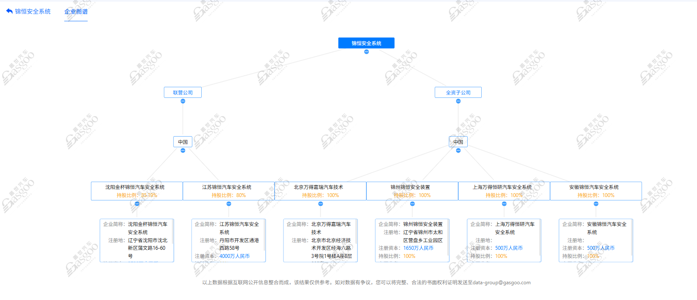Image resolution: width=697 pixels, height=300 pixels.
Task: Collapse the 联营公司 branch
Action: 183,101
